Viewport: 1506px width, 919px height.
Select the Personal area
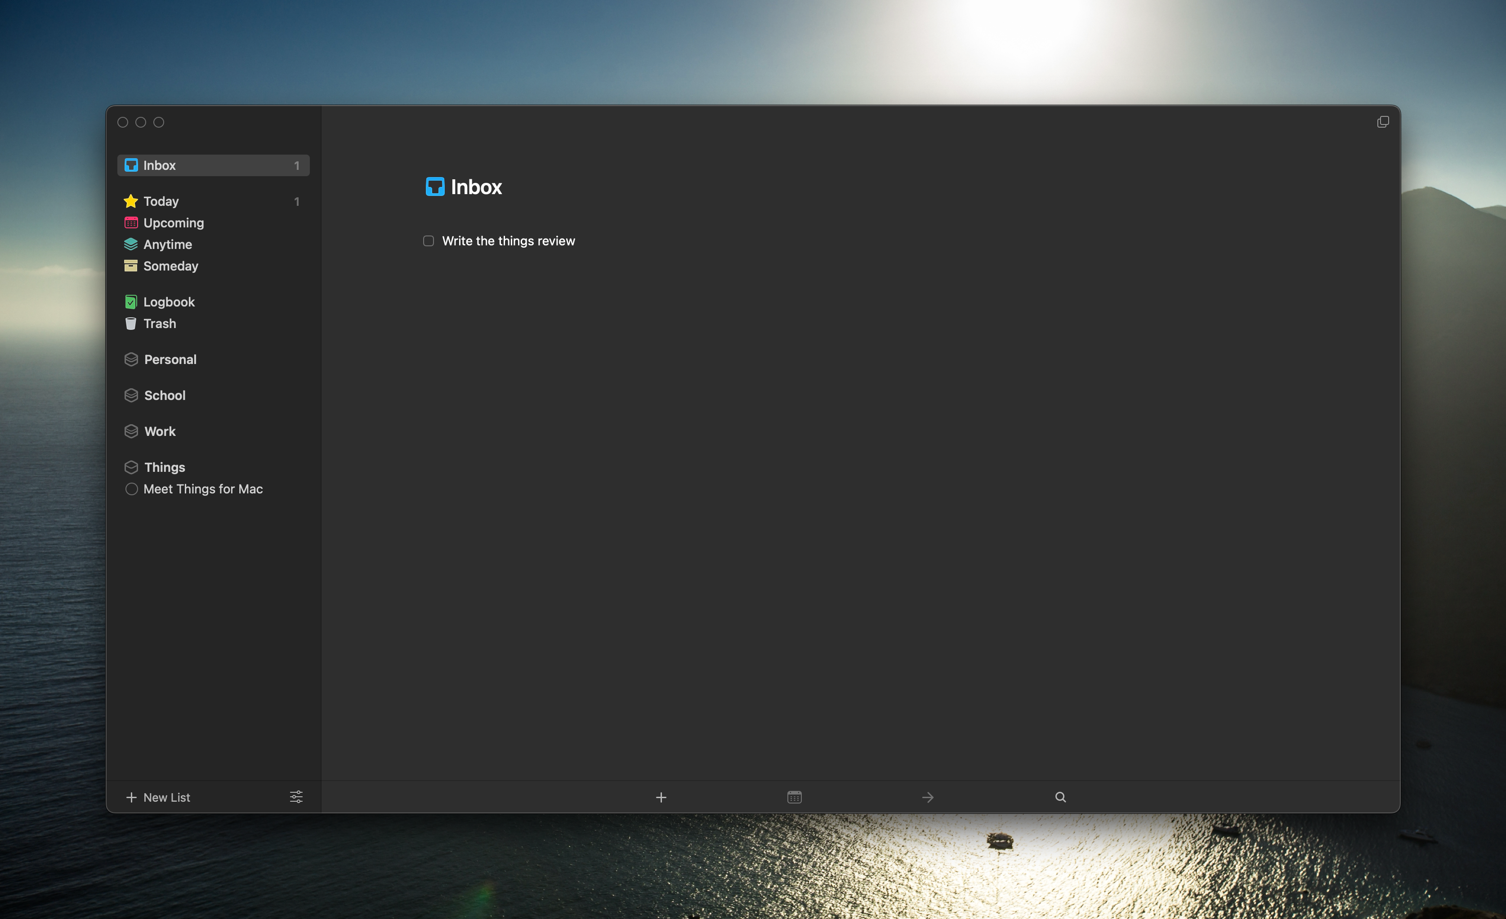(170, 359)
